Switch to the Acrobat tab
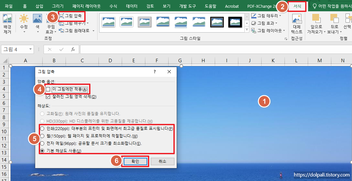This screenshot has width=352, height=181. 232,6
